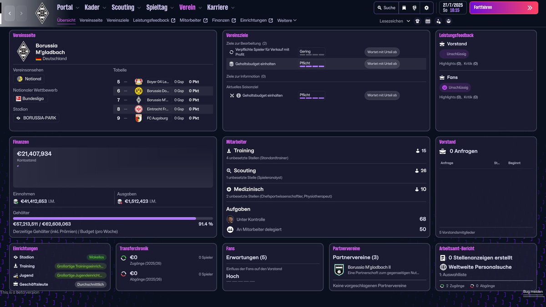Click the manager avatar next to Unter Kontrolle

tap(230, 220)
